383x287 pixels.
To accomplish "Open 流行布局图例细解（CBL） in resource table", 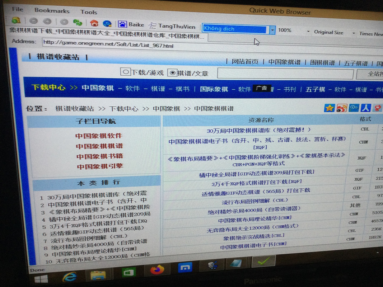I will (255, 201).
